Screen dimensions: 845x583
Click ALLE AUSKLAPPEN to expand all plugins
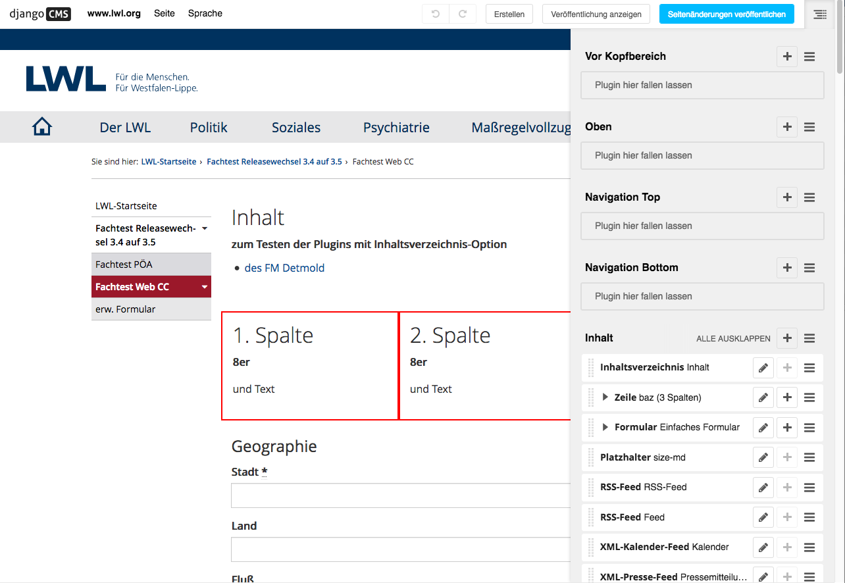point(733,339)
